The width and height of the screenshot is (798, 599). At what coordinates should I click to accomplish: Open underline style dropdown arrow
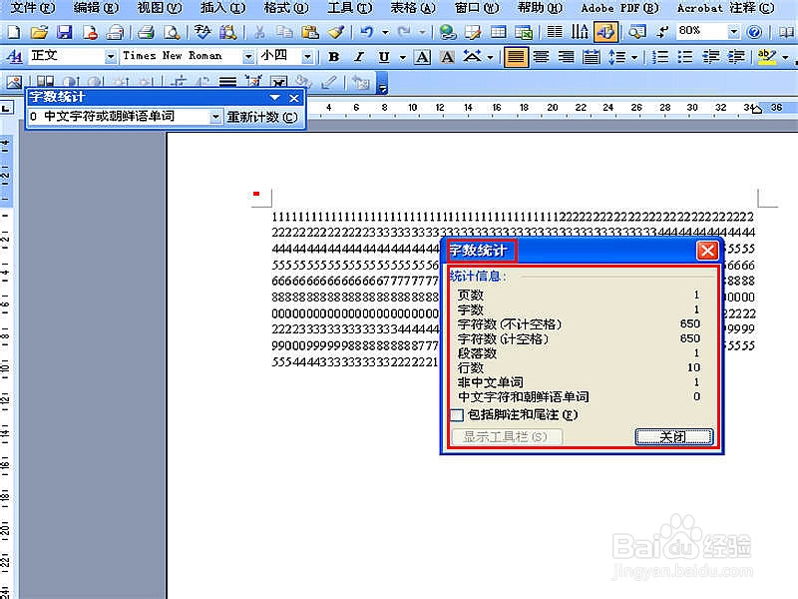tap(403, 57)
